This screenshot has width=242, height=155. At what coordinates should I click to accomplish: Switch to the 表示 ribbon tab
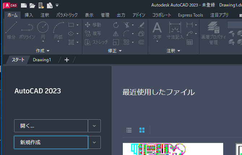tap(89, 15)
